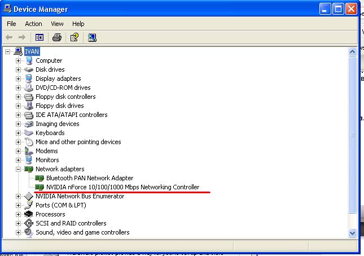Image resolution: width=364 pixels, height=256 pixels.
Task: Collapse the IVAN root node
Action: pos(8,51)
